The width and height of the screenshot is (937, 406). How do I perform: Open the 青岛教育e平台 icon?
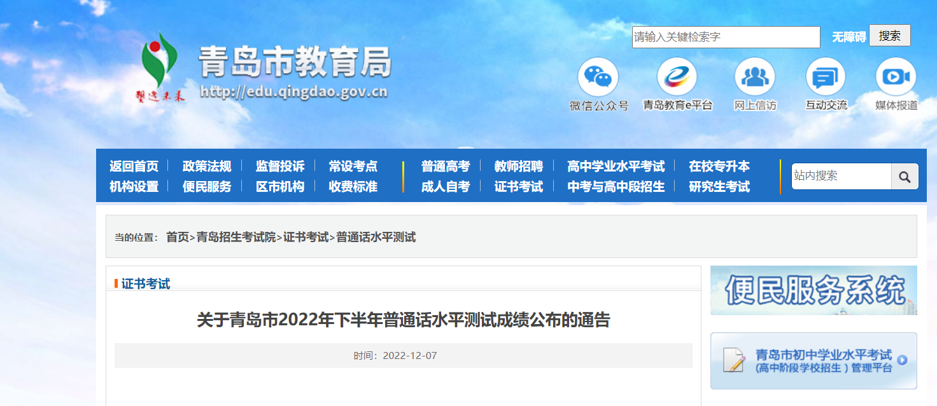point(677,77)
